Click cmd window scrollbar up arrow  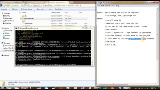(x=92, y=31)
